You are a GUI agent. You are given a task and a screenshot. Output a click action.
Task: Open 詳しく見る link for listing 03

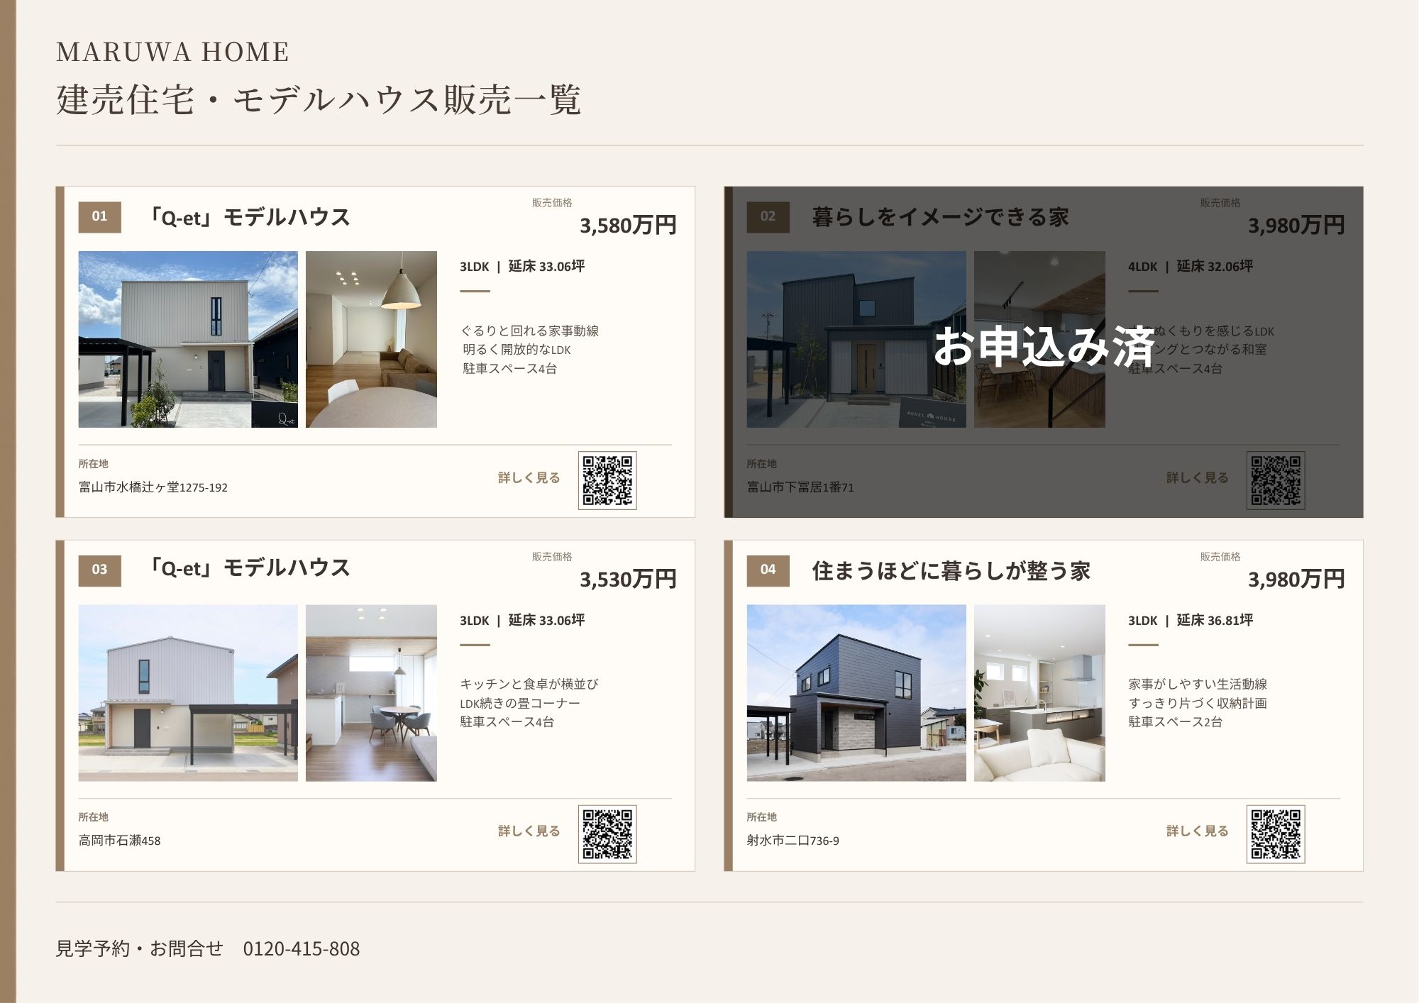point(529,831)
